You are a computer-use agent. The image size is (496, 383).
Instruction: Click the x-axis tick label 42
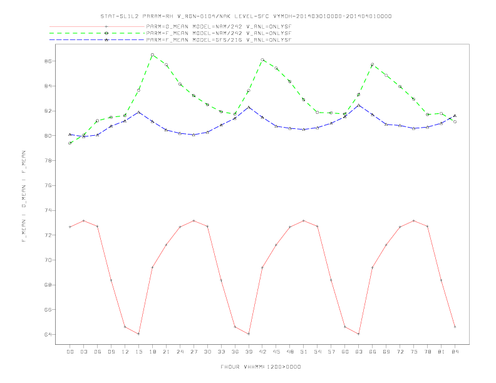click(x=262, y=352)
